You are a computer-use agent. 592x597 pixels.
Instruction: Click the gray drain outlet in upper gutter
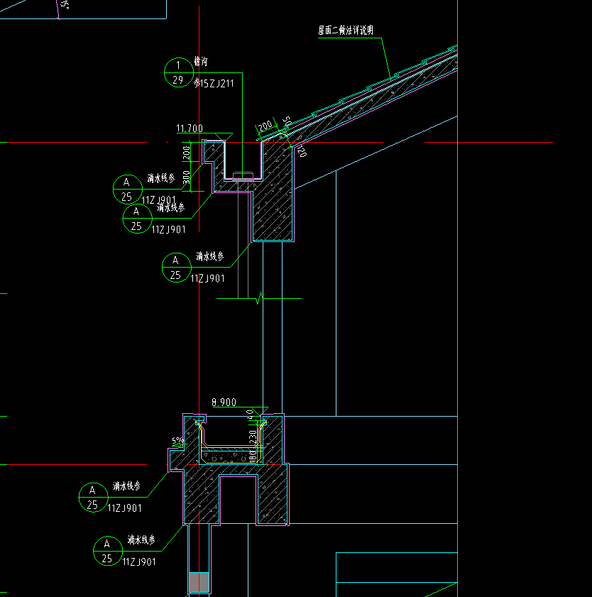(243, 175)
